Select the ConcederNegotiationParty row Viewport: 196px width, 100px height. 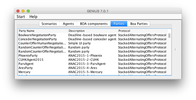93,39
